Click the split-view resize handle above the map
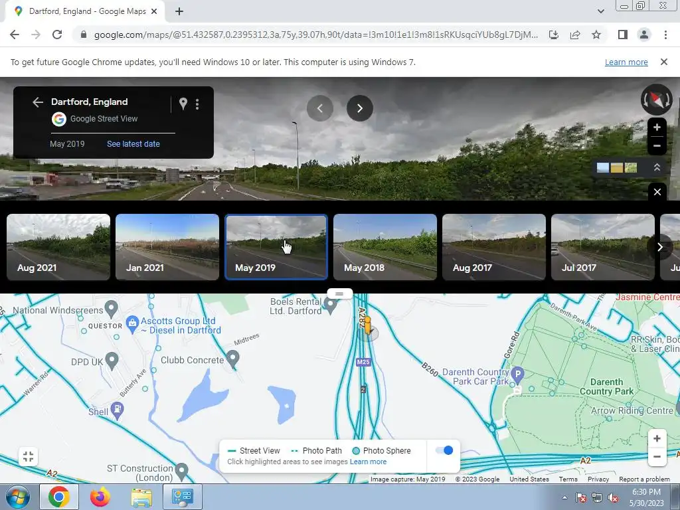 [339, 294]
